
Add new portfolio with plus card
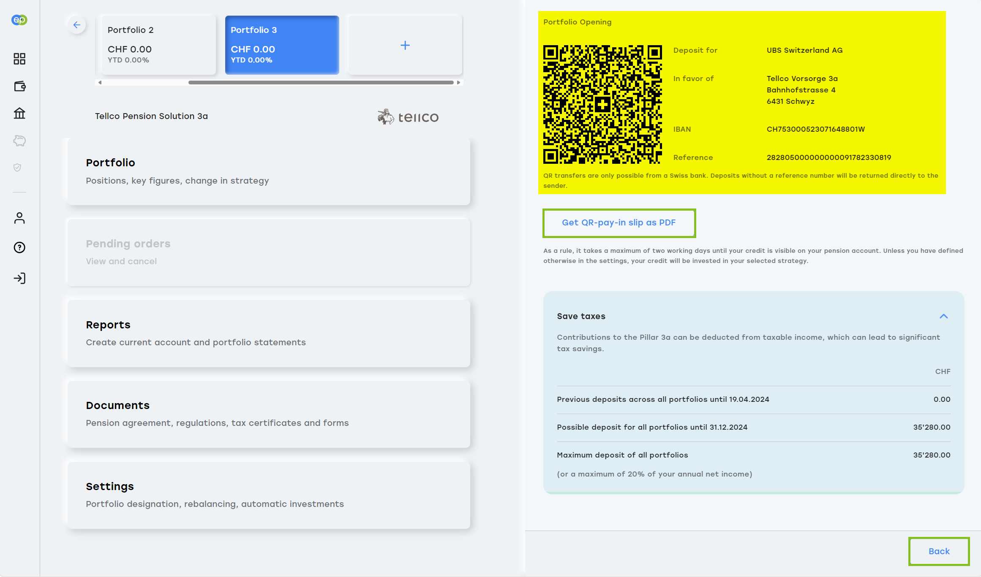pyautogui.click(x=405, y=45)
